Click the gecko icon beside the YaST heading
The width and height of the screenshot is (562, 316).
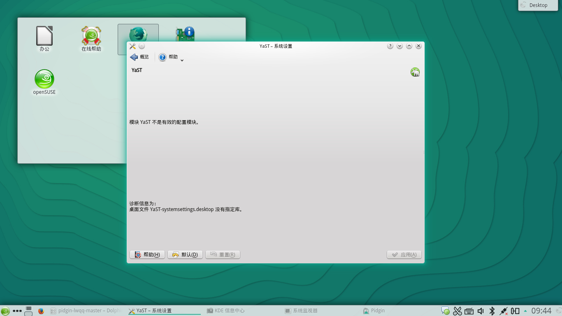point(415,72)
